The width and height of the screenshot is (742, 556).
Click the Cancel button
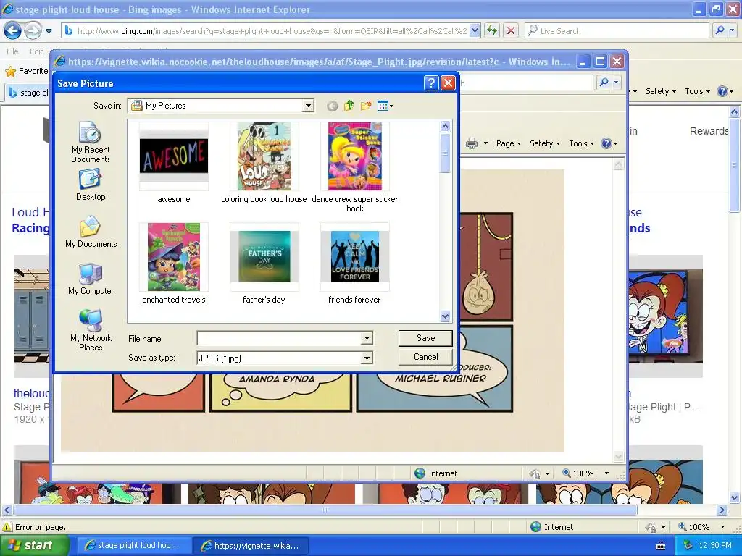pyautogui.click(x=425, y=357)
